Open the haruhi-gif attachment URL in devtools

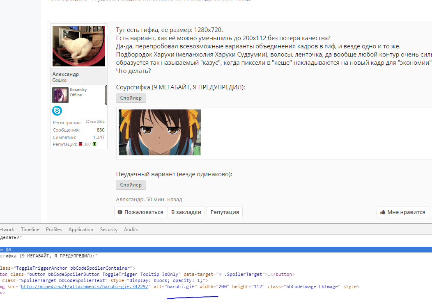[x=85, y=287]
